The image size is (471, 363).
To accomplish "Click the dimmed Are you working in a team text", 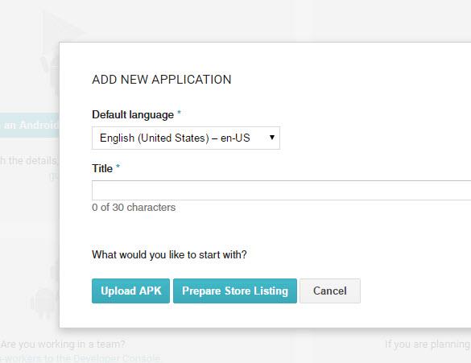I will pyautogui.click(x=63, y=344).
